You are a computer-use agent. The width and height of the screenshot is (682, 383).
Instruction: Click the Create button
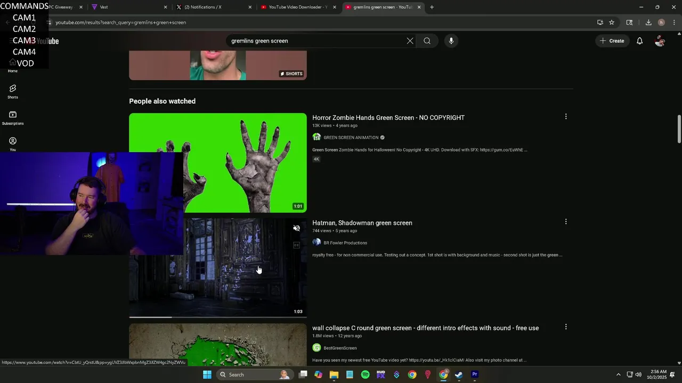coord(612,41)
